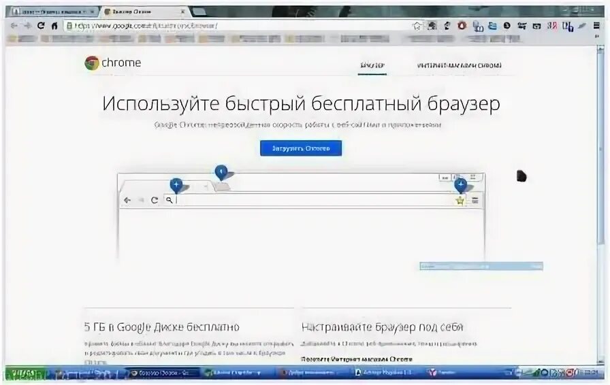Reload the page in the main toolbar

point(41,26)
